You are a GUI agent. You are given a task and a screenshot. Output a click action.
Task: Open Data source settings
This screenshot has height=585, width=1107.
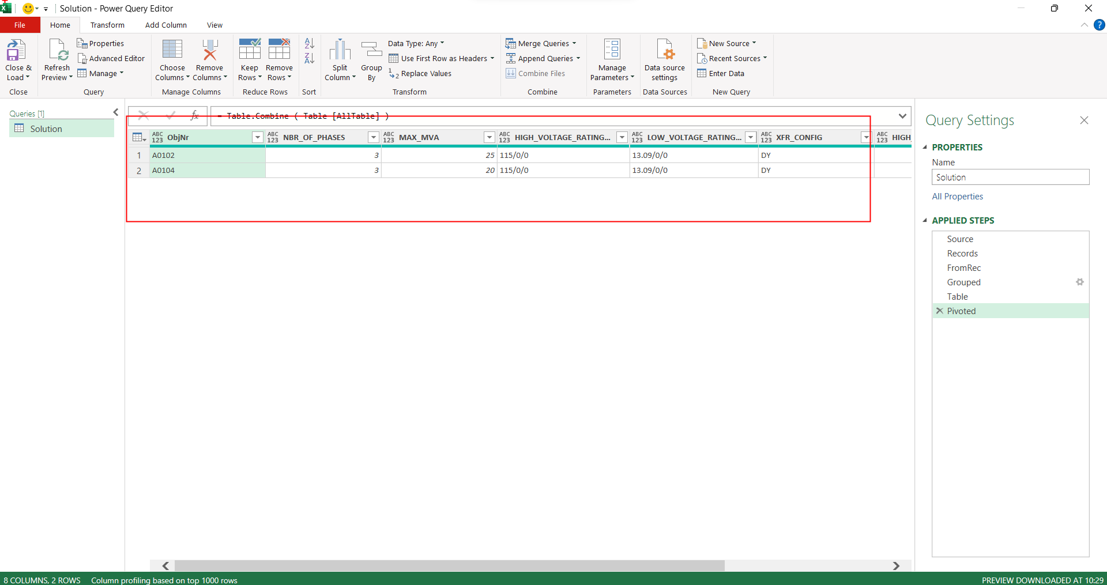[x=665, y=61]
